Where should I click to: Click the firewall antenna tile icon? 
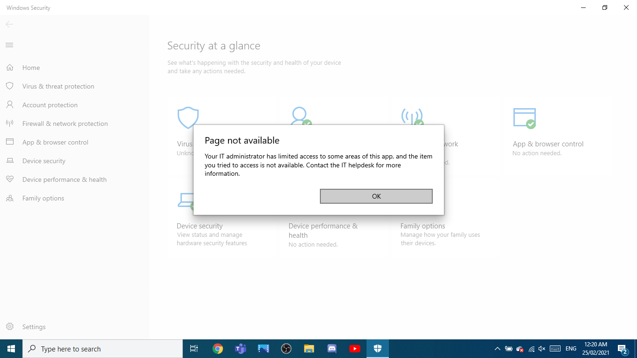(x=412, y=116)
